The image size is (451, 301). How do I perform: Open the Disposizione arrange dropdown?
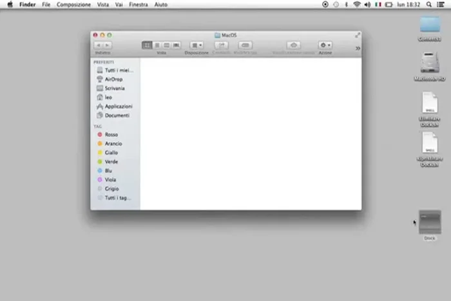197,45
